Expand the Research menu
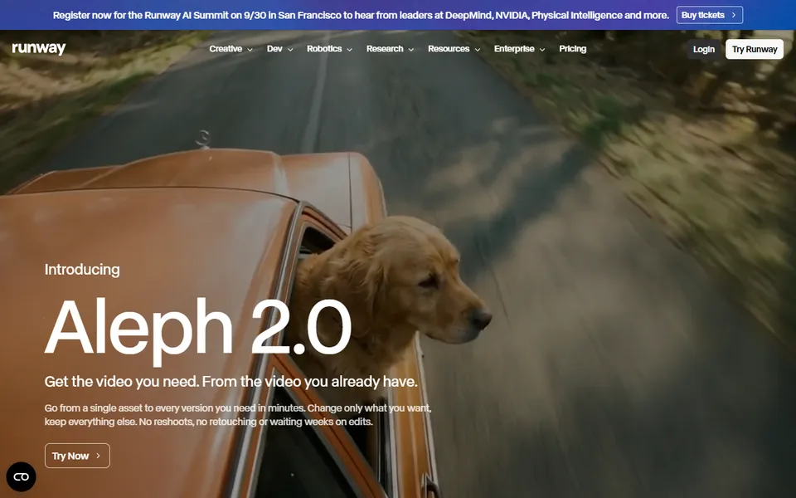Image resolution: width=796 pixels, height=498 pixels. (390, 49)
